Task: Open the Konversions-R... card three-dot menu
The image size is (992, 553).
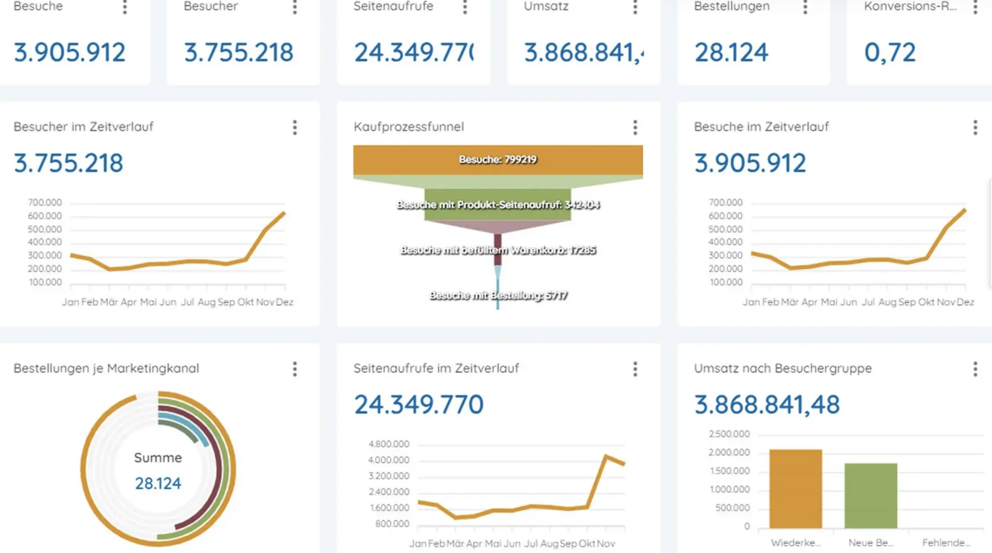Action: click(975, 7)
